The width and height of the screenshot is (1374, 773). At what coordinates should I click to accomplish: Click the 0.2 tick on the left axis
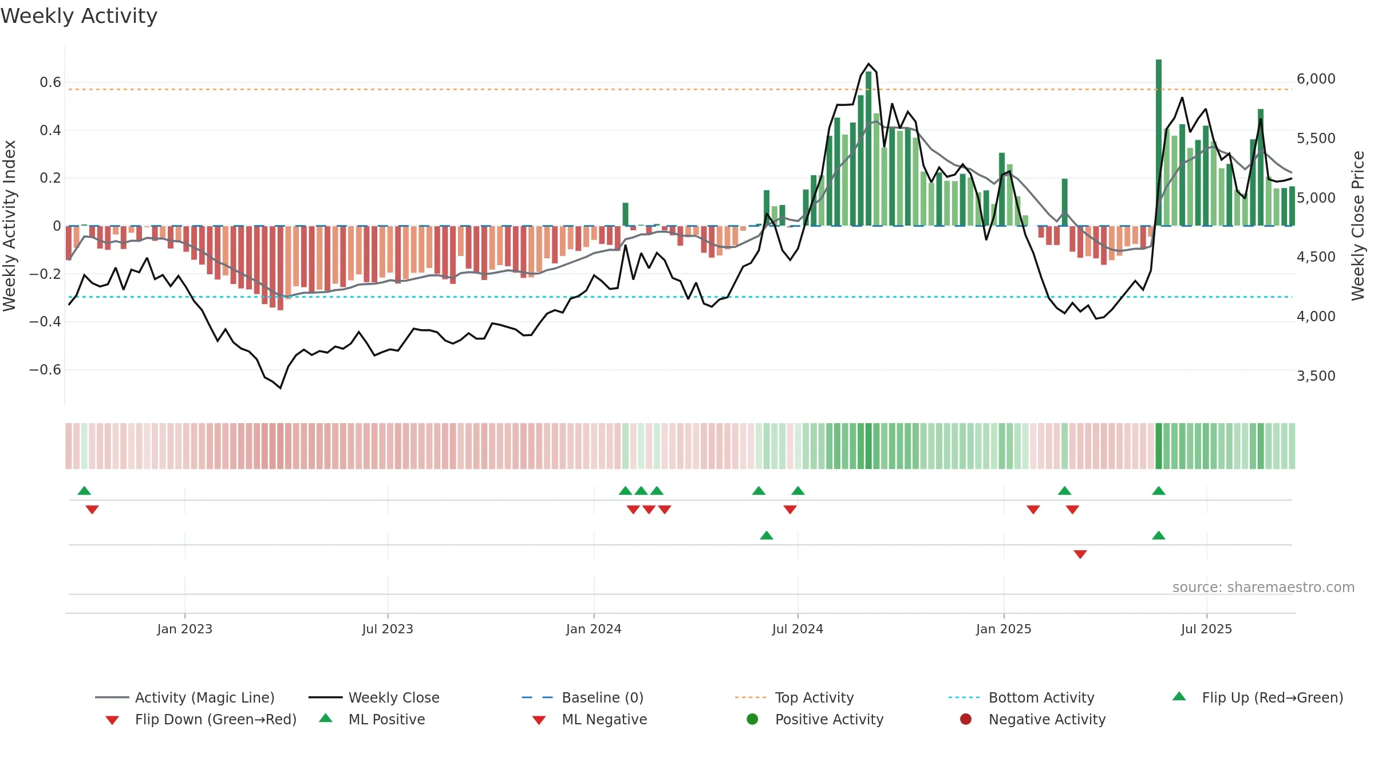[x=50, y=178]
